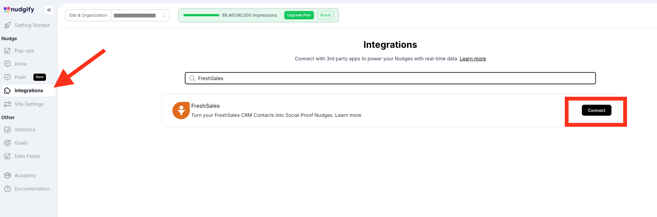Click the FreshSales orange logo
657x217 pixels.
coord(181,110)
